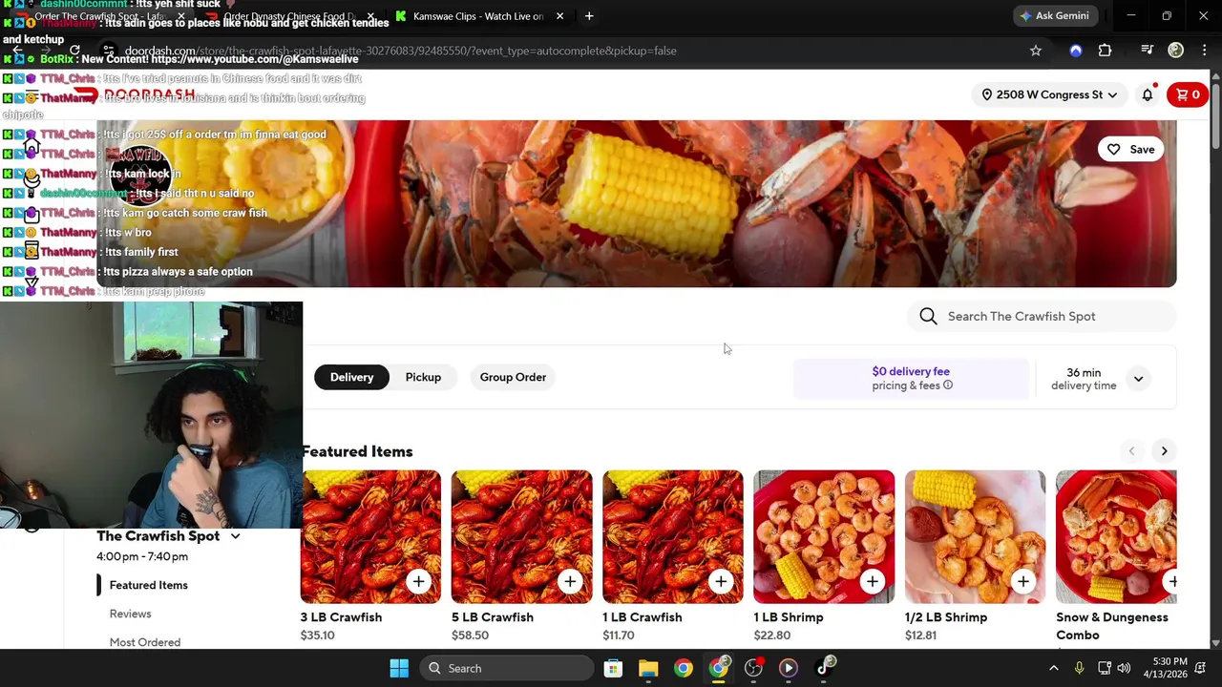Open Microsoft Store from taskbar

point(613,668)
